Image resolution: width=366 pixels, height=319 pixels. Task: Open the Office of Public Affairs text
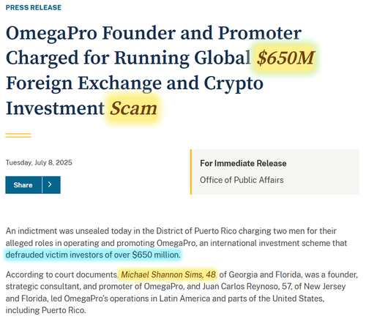pos(242,180)
